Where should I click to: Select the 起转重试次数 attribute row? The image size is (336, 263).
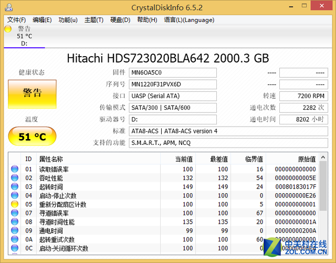[x=164, y=239]
